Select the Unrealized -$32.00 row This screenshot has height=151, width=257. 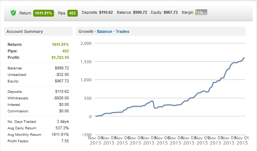pos(38,74)
